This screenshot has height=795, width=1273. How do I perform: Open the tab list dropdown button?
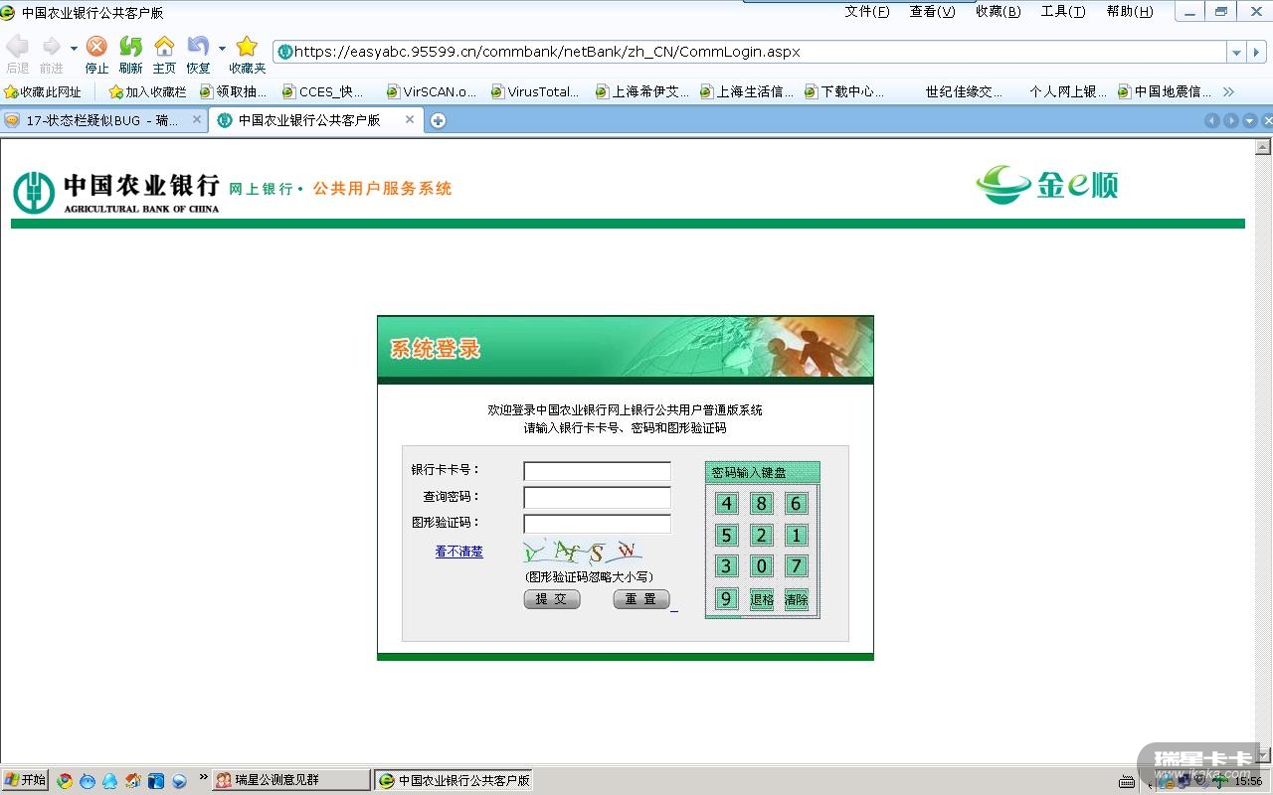pyautogui.click(x=1250, y=120)
